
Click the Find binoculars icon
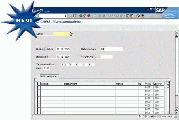pyautogui.click(x=99, y=16)
